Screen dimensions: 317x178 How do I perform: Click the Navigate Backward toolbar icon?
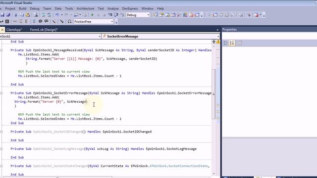click(x=76, y=15)
